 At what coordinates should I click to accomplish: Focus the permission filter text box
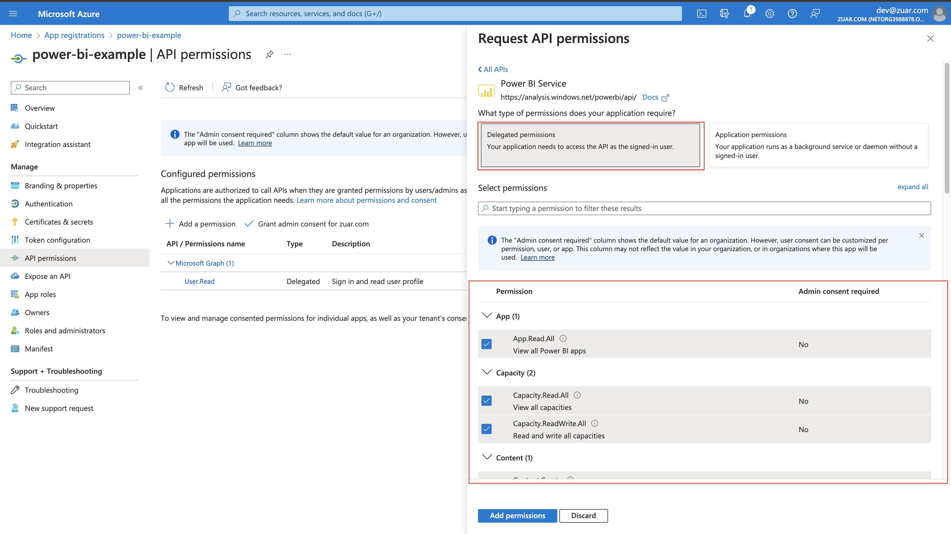click(704, 208)
